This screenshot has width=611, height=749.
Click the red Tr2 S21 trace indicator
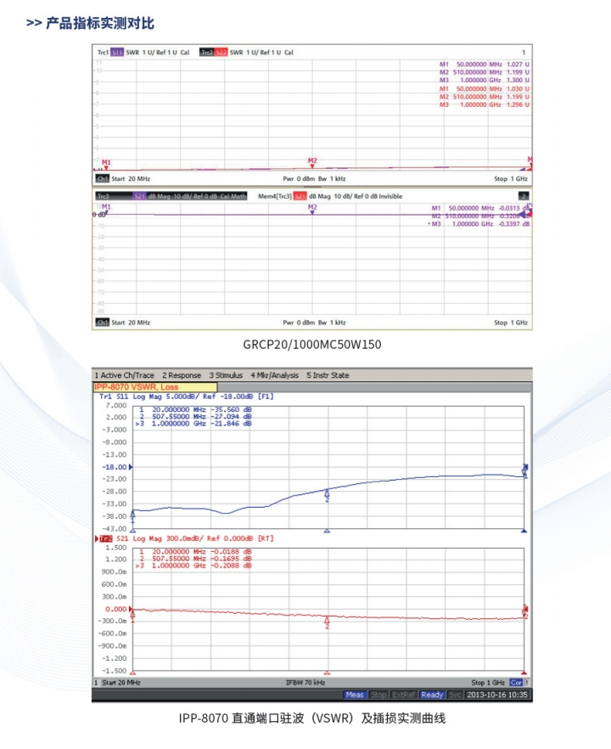[106, 538]
